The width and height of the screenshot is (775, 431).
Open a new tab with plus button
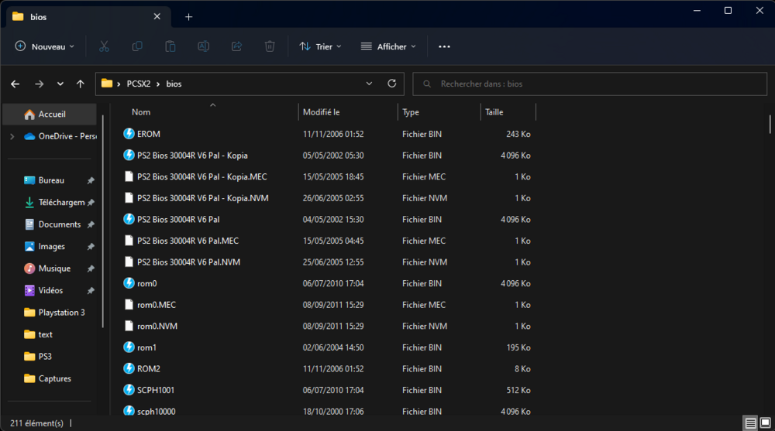tap(189, 17)
